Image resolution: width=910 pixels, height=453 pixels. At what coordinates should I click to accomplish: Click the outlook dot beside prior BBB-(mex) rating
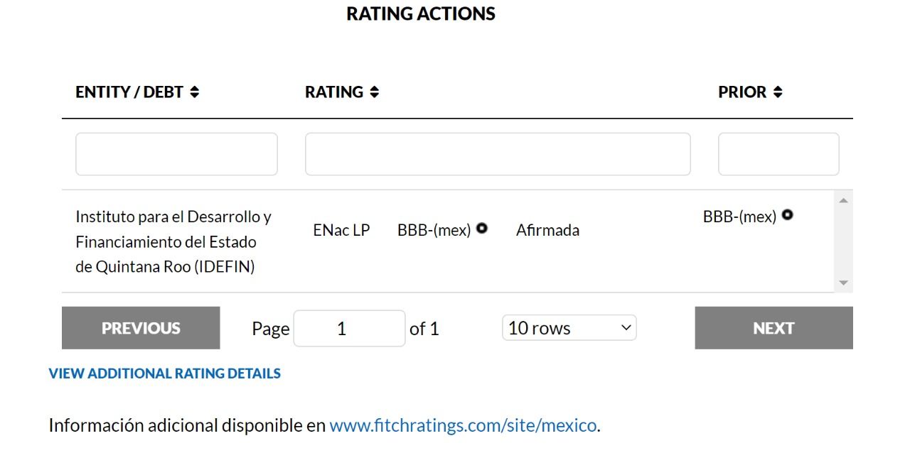(787, 215)
